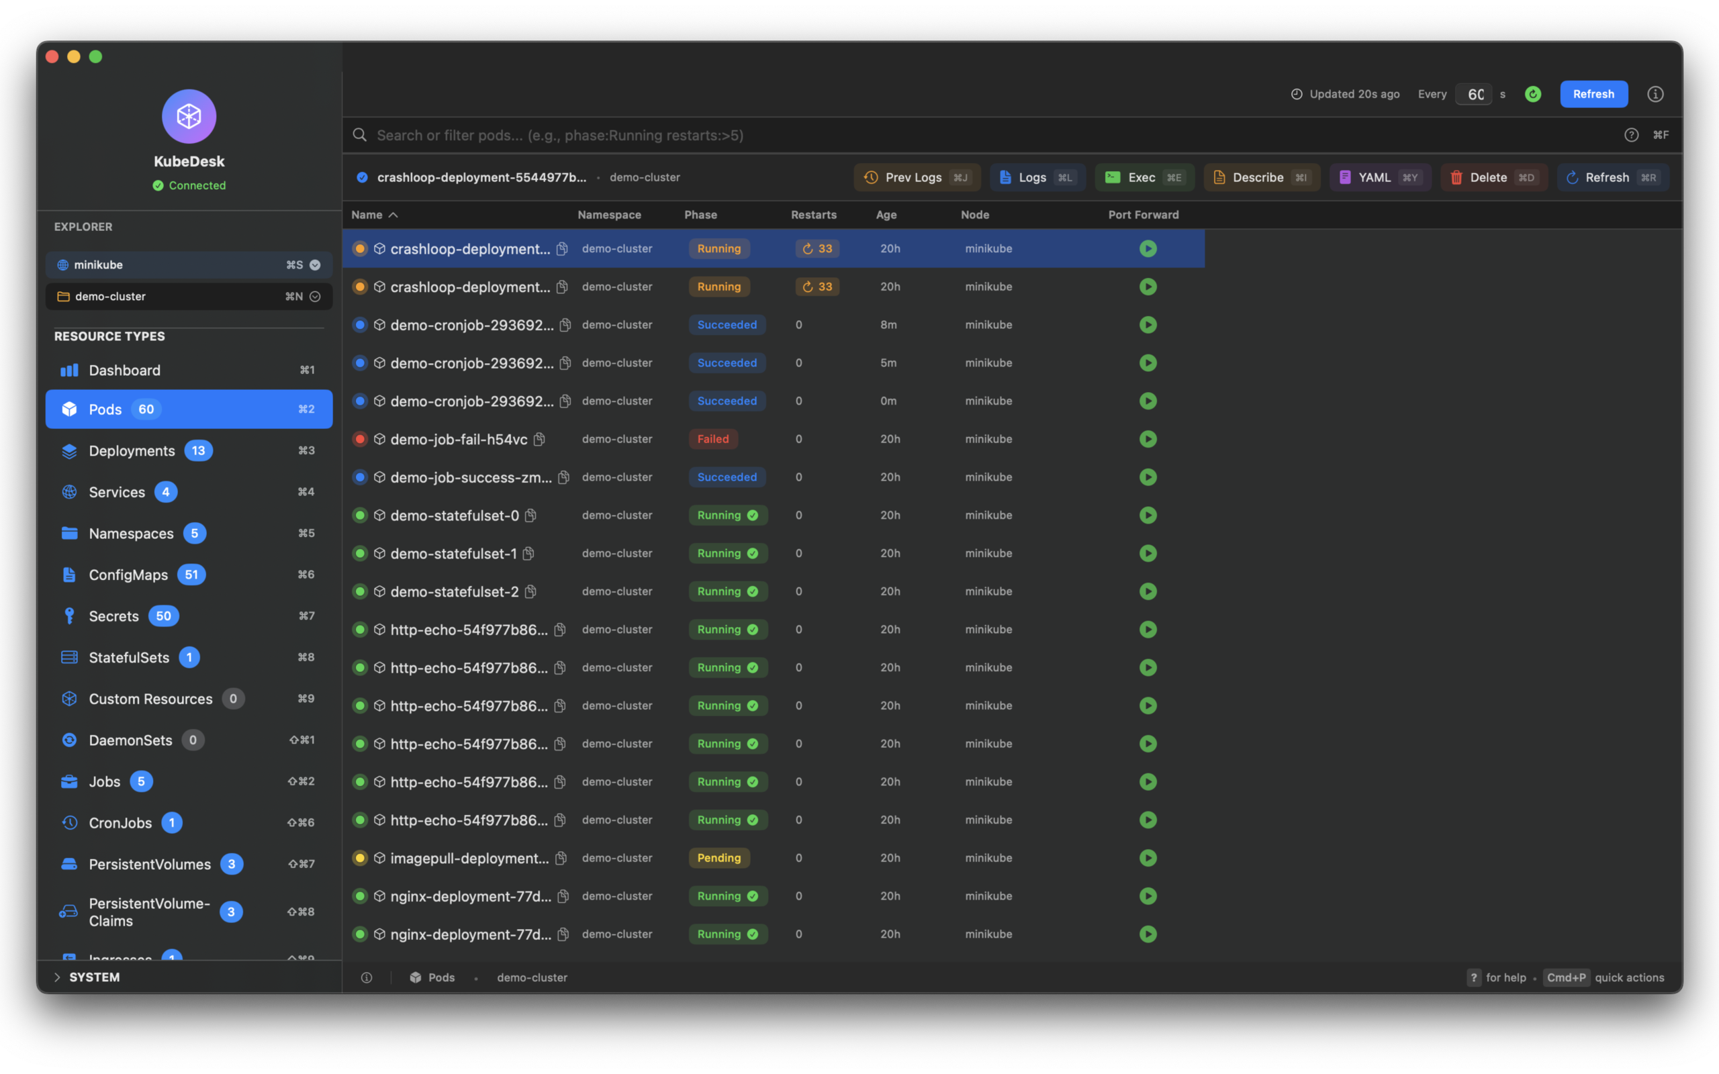Switch to the Dashboard view
Viewport: 1719px width, 1074px height.
coord(124,370)
